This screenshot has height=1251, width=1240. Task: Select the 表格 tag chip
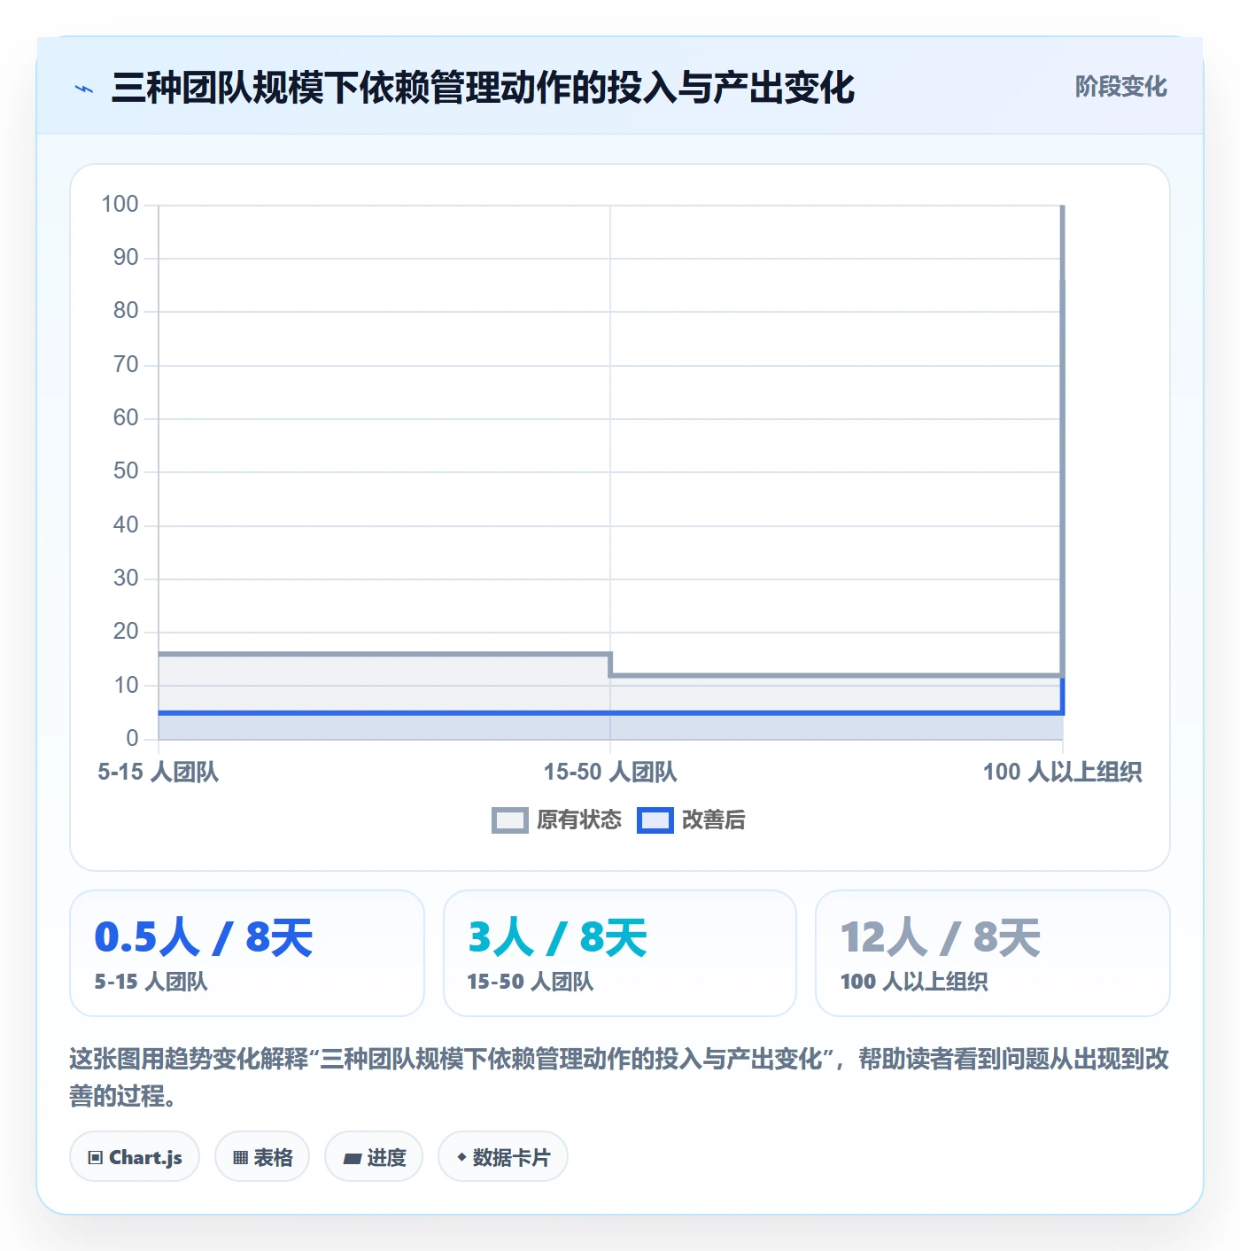(x=262, y=1157)
